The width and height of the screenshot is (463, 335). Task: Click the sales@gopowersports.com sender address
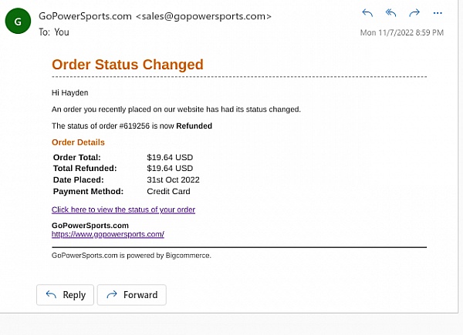tap(204, 16)
